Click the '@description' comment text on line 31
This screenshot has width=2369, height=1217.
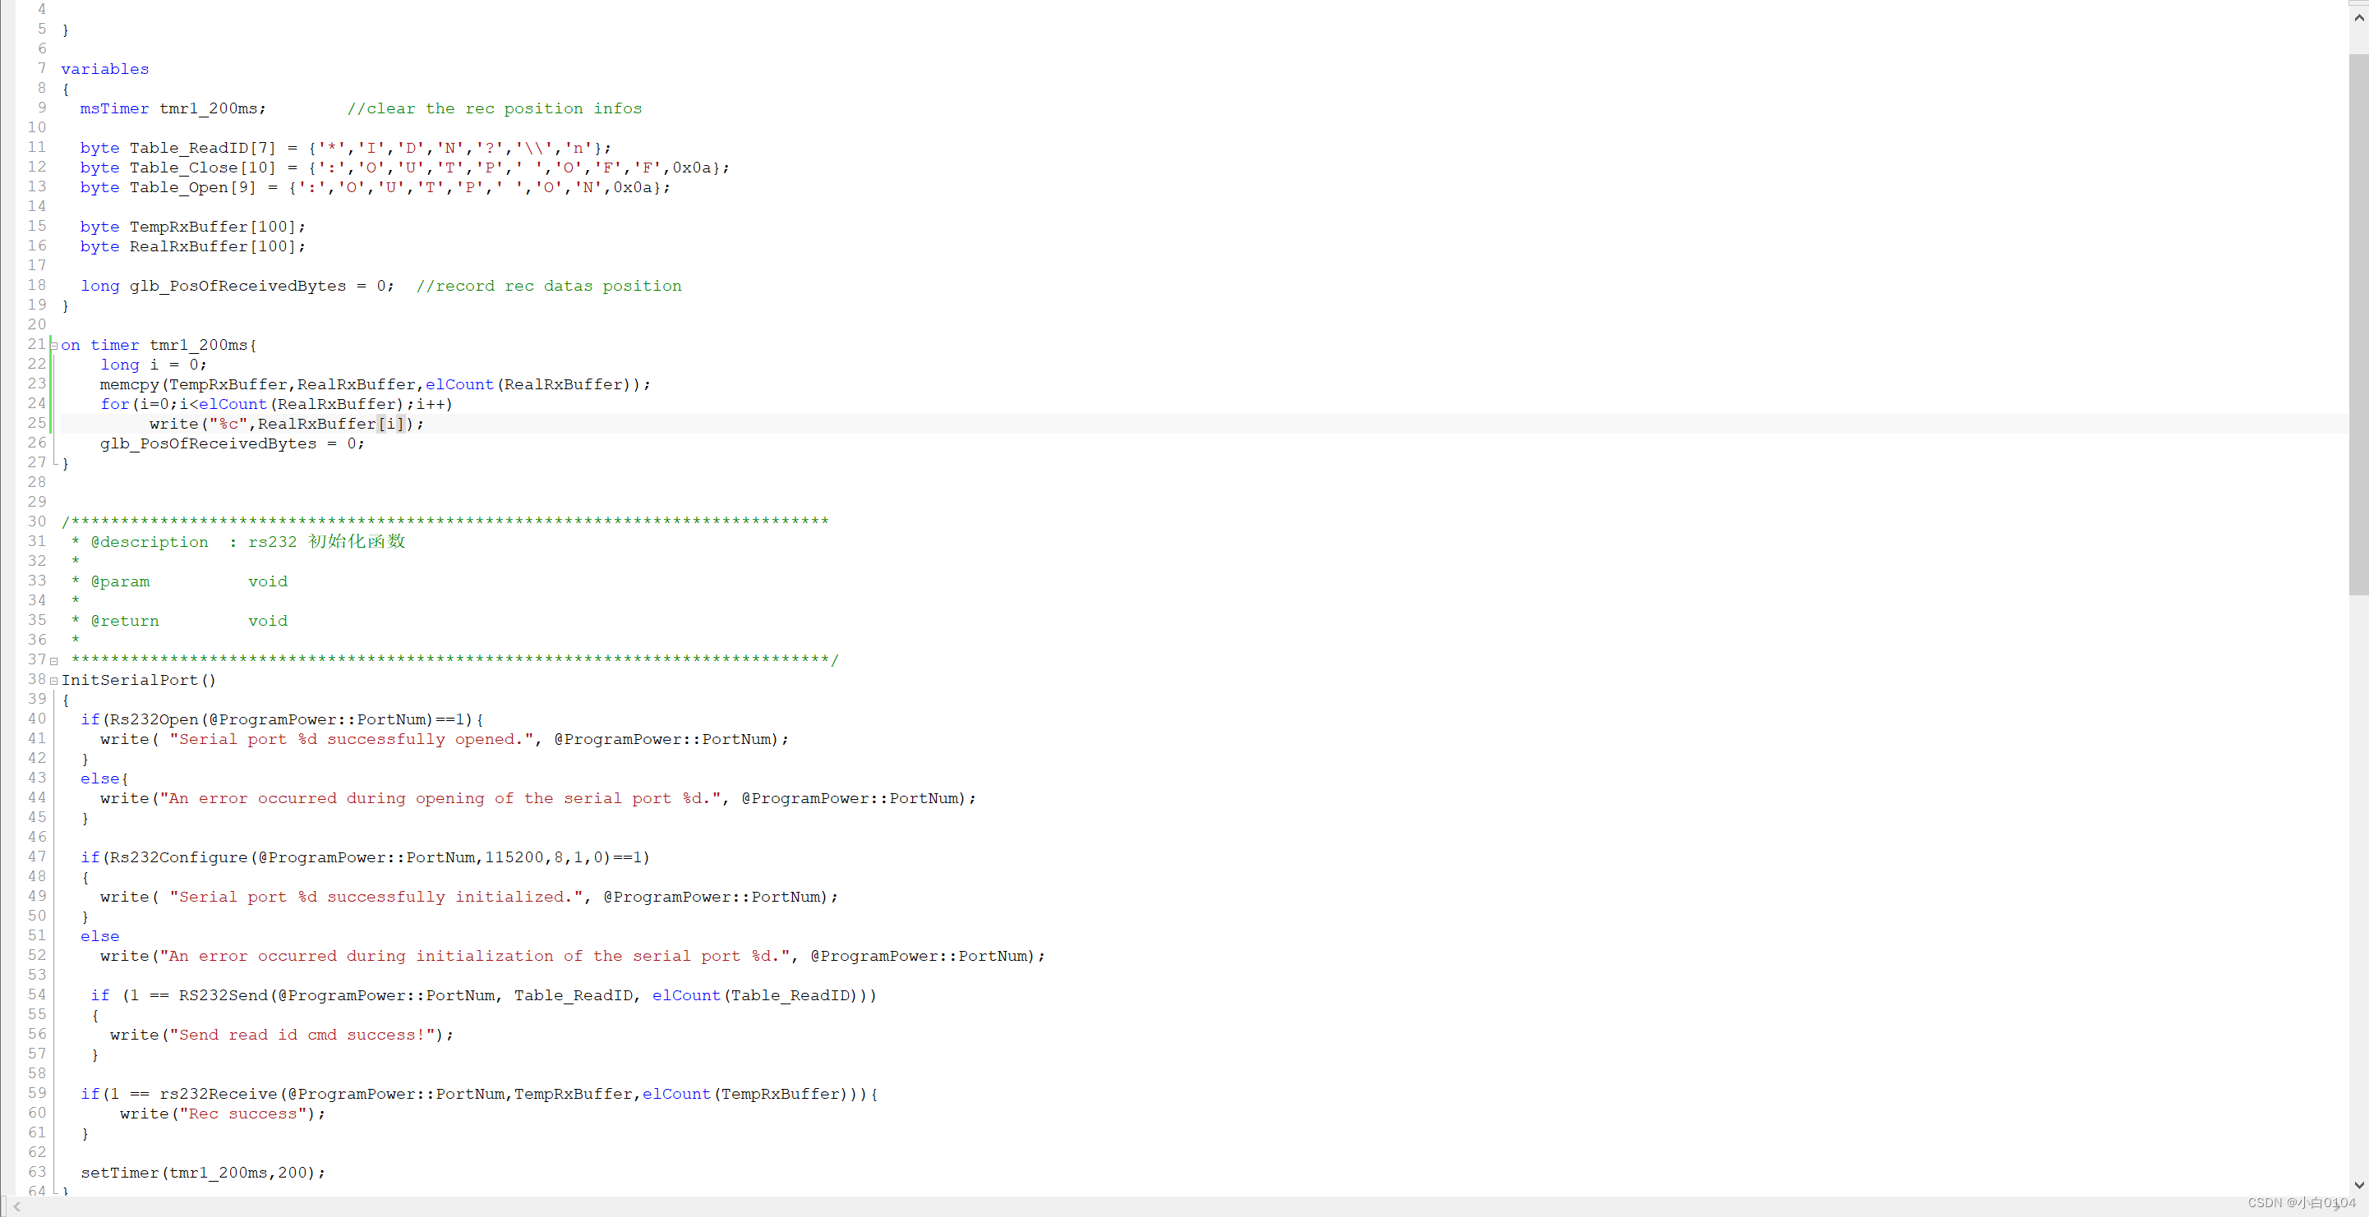[x=149, y=542]
